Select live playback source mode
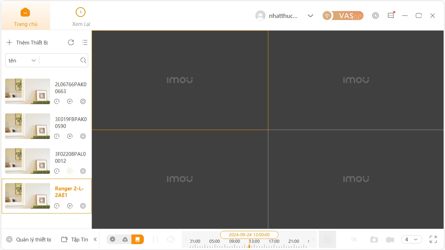 click(x=113, y=239)
